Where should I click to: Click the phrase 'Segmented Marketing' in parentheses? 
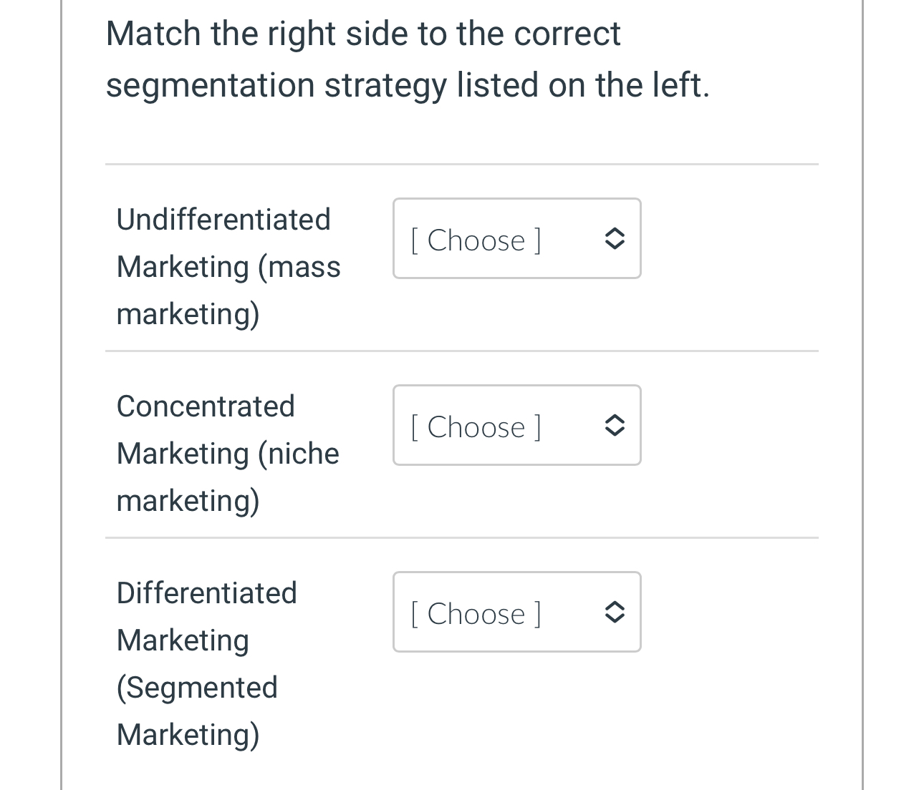(197, 687)
